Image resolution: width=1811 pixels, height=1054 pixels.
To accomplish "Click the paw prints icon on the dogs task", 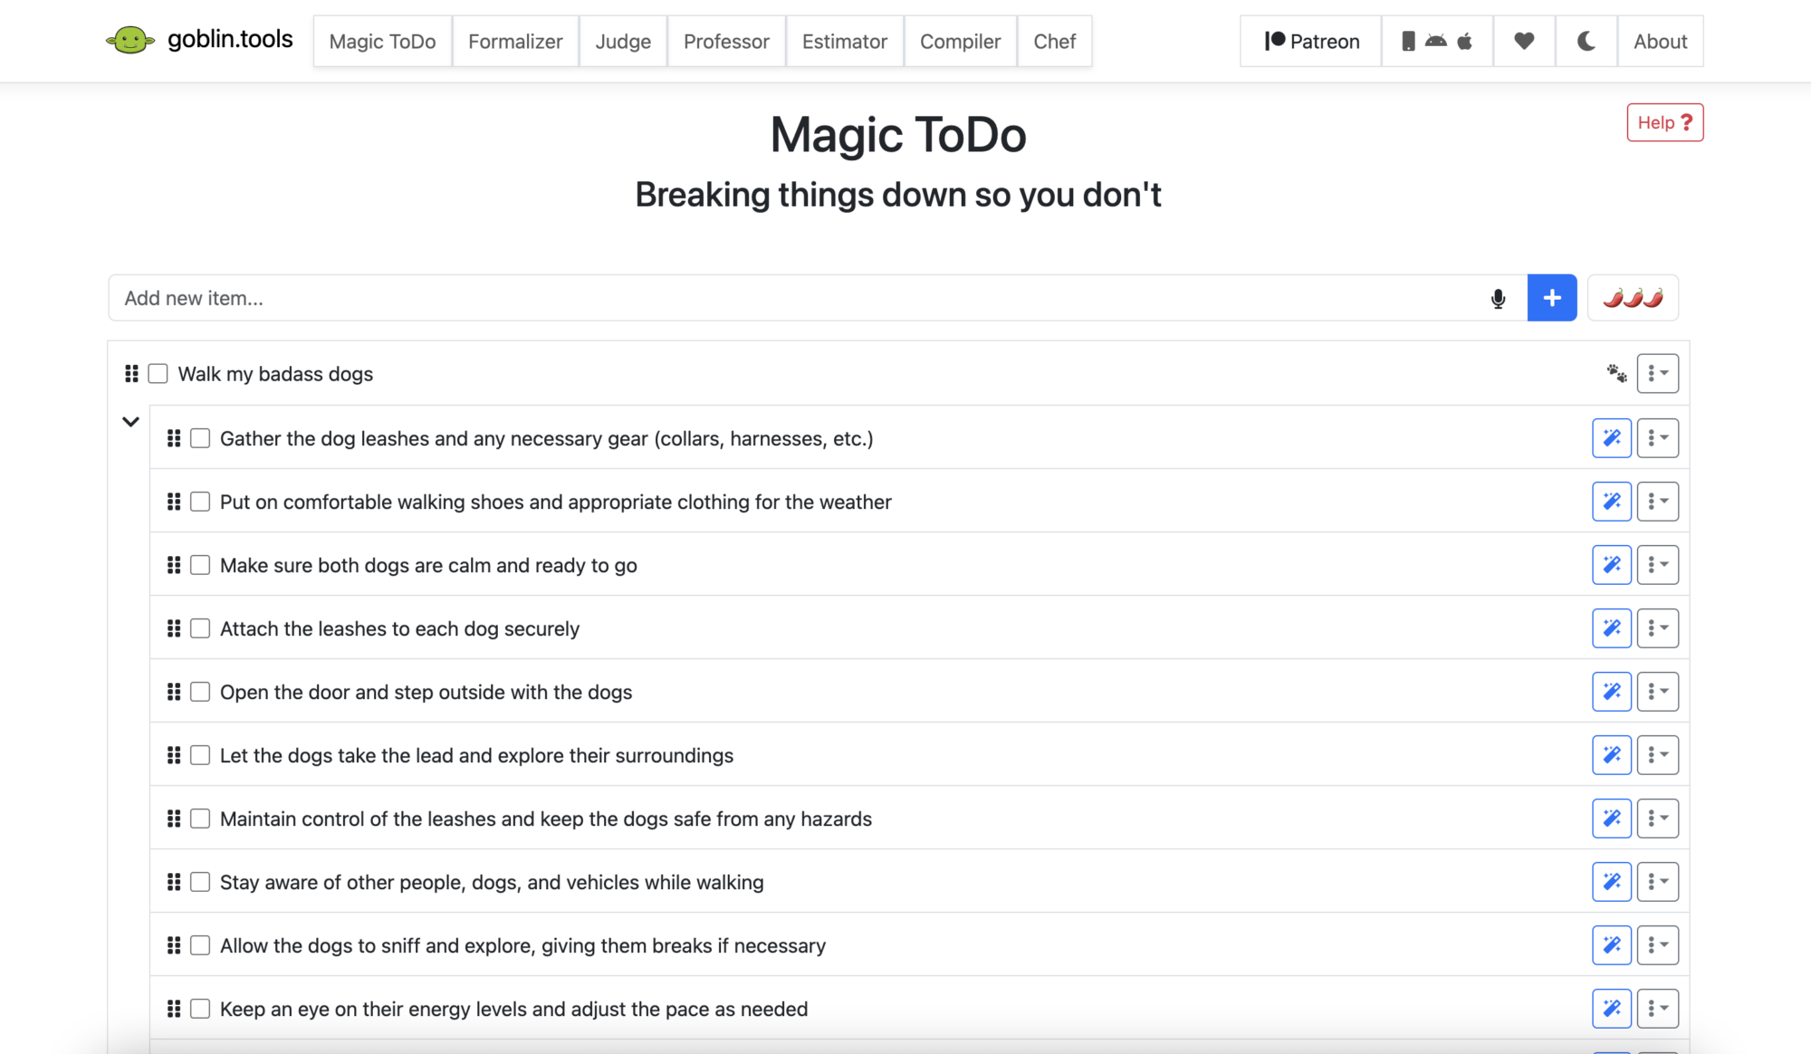I will point(1617,373).
